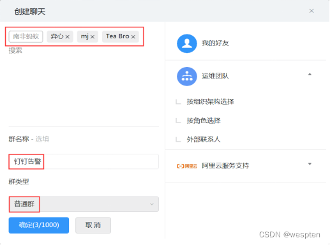Click the 运维团队 label
The width and height of the screenshot is (330, 245).
(x=215, y=76)
